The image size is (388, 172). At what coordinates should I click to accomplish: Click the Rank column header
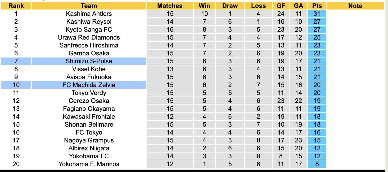click(x=16, y=6)
